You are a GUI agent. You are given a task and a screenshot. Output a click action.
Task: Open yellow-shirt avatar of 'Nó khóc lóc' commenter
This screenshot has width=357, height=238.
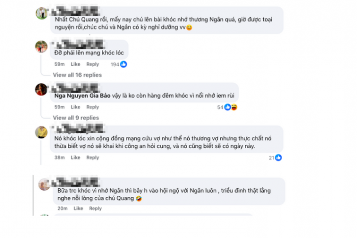41,132
